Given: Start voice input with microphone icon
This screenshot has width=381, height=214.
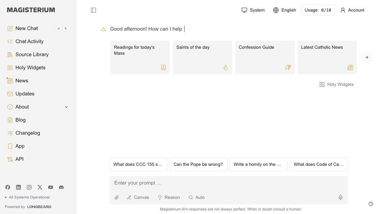Looking at the screenshot, I should pos(341,197).
